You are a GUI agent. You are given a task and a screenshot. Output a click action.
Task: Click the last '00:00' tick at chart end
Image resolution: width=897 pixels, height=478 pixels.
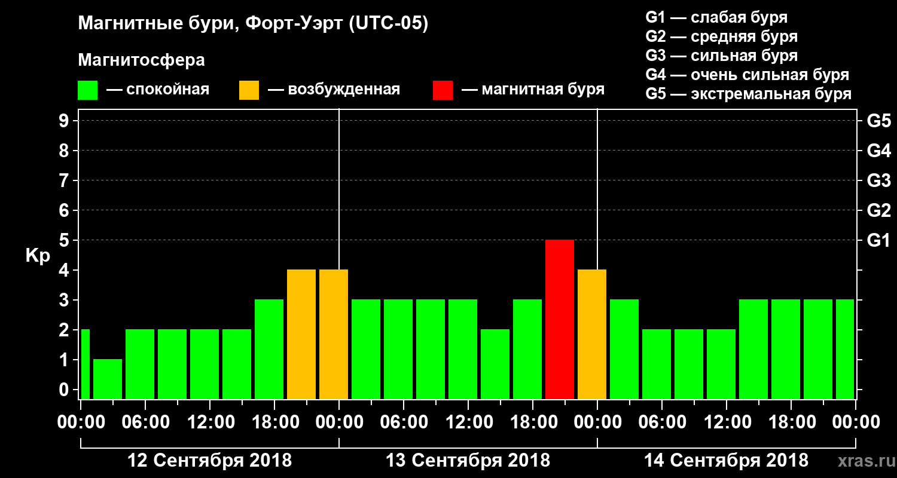click(x=856, y=422)
